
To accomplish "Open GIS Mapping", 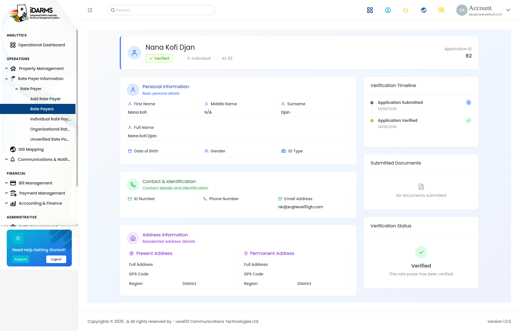I will pos(27,149).
